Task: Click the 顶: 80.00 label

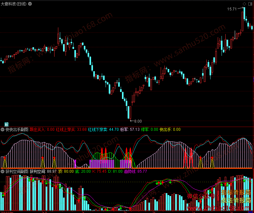Action: (66, 171)
